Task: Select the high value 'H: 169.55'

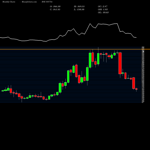Action: point(79,7)
